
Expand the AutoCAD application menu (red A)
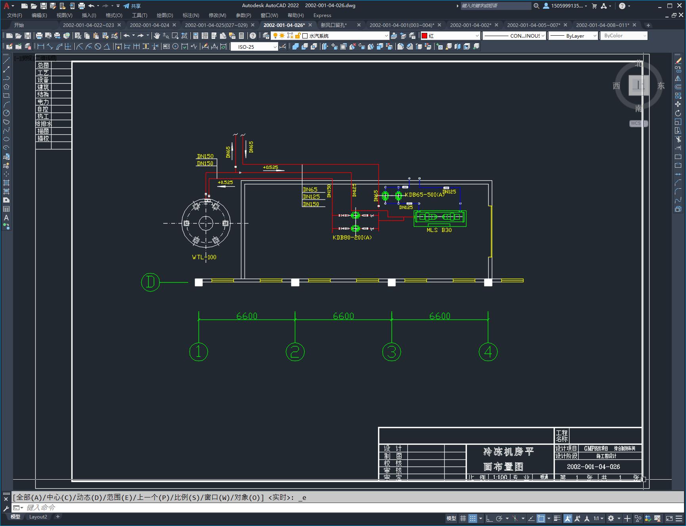pyautogui.click(x=8, y=6)
